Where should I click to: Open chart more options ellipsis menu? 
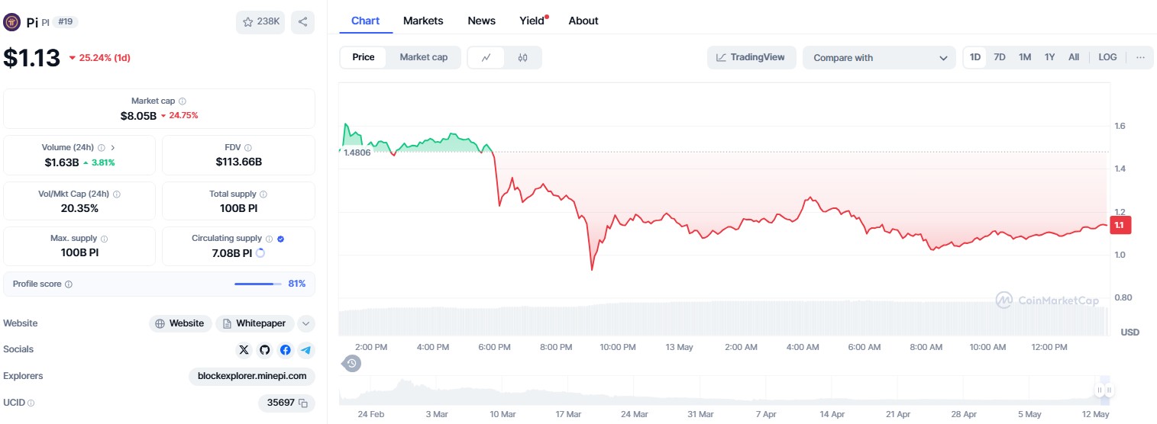[1140, 57]
